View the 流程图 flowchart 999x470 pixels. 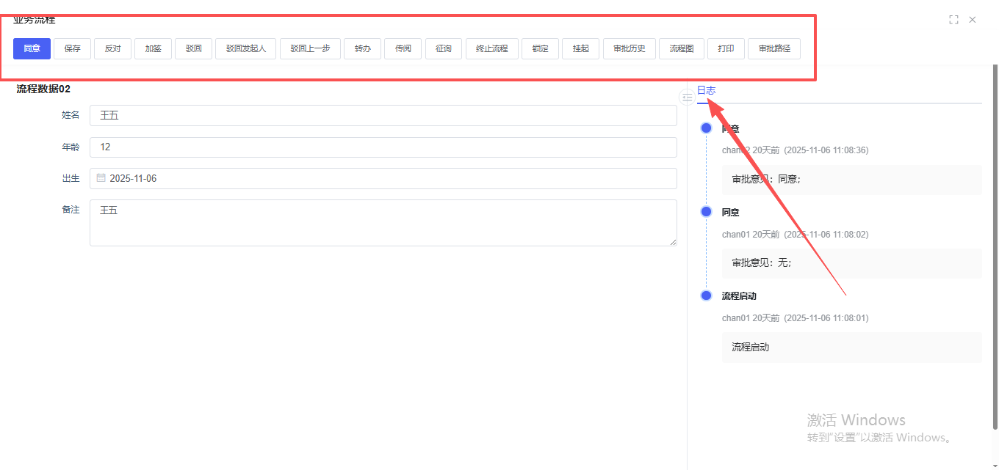coord(681,48)
